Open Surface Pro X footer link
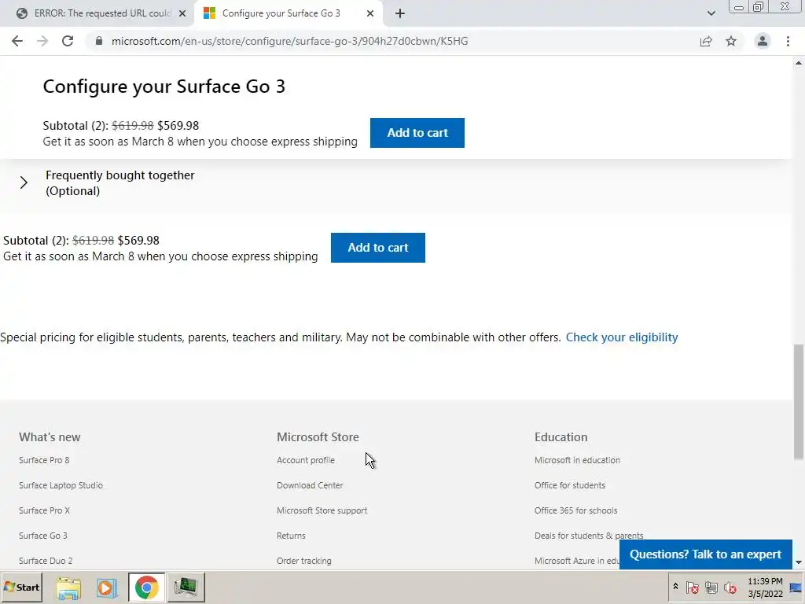The height and width of the screenshot is (604, 805). click(x=44, y=510)
